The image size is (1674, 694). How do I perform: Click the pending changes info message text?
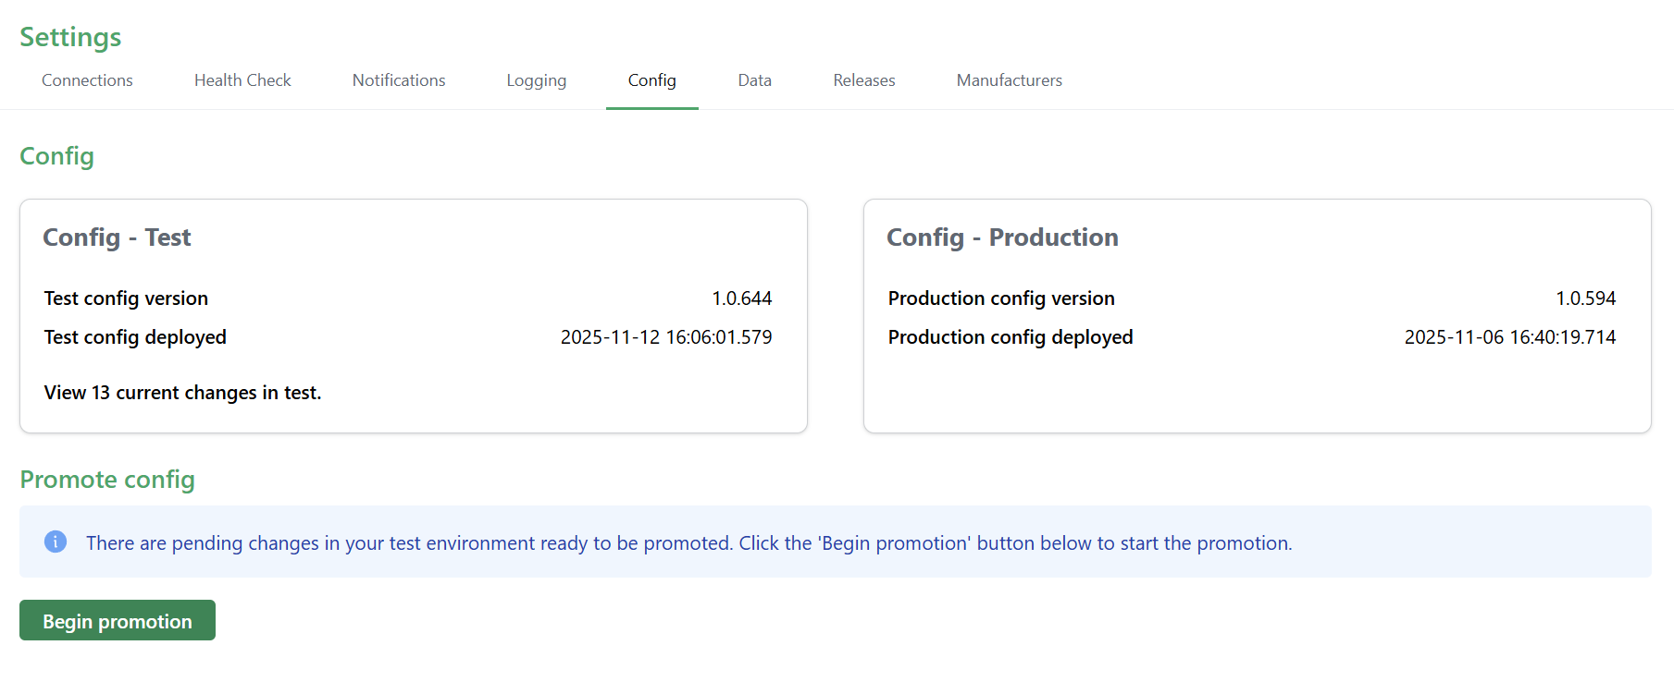pyautogui.click(x=689, y=543)
